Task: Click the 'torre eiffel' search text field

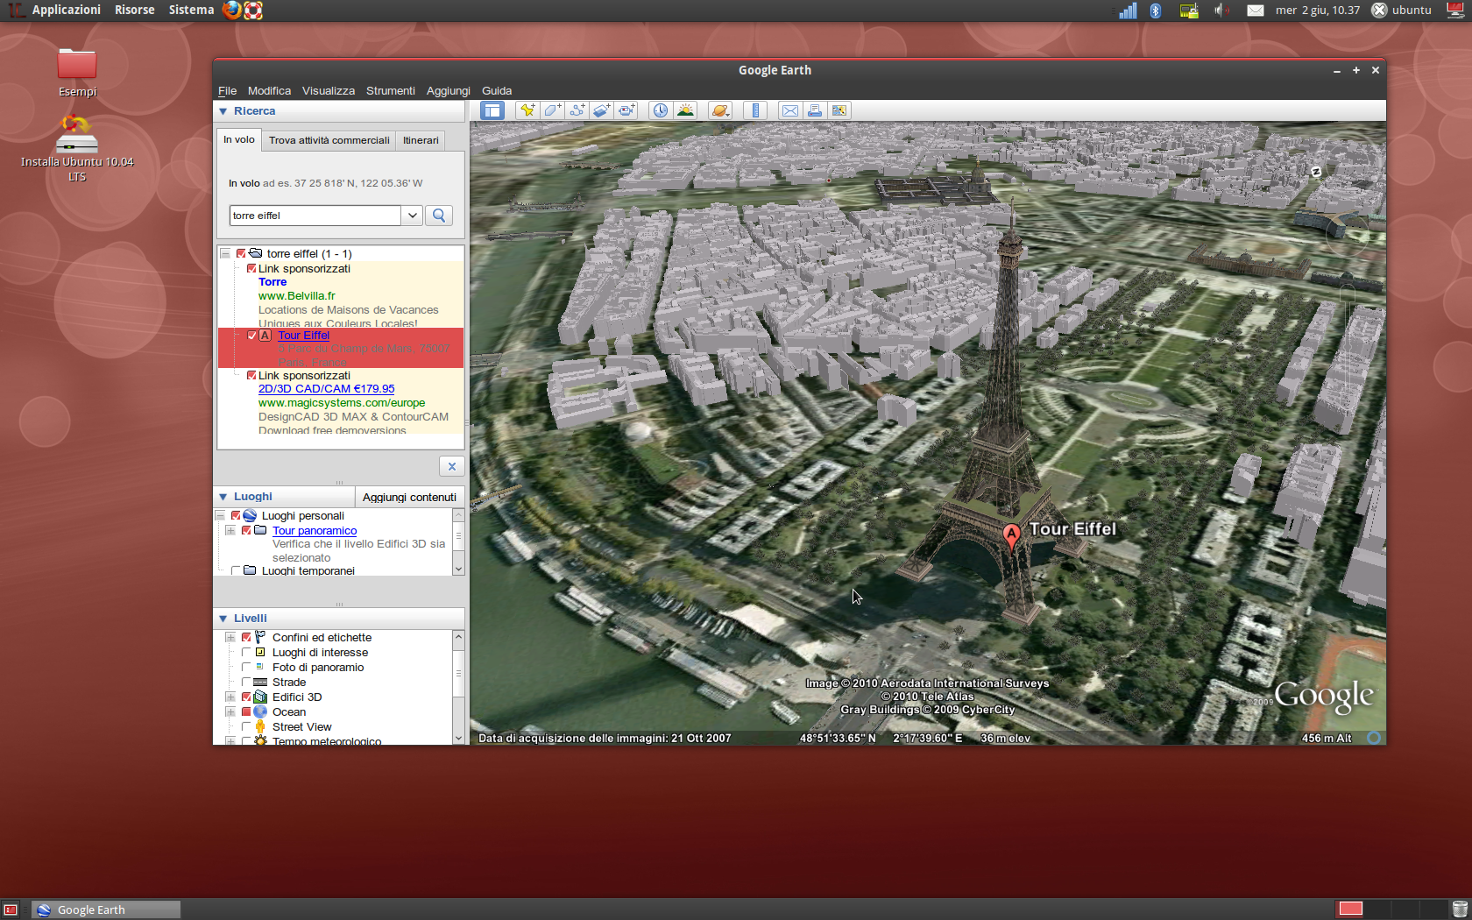Action: point(315,216)
